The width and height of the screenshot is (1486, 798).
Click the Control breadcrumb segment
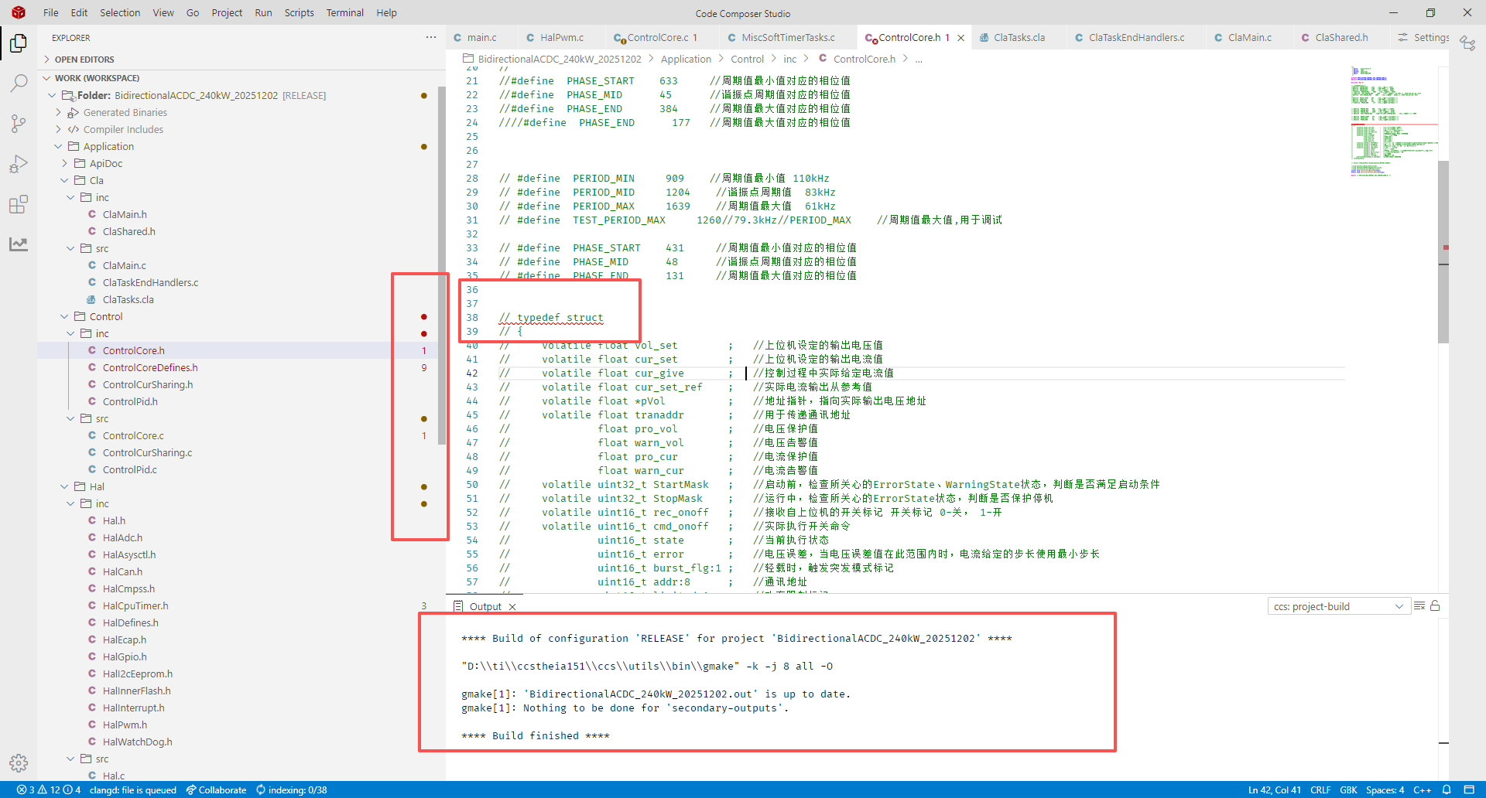click(x=747, y=59)
